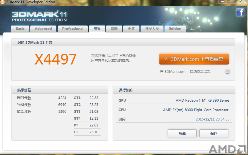Select the 物理分数 value 6940
The width and height of the screenshot is (248, 155).
tap(62, 104)
